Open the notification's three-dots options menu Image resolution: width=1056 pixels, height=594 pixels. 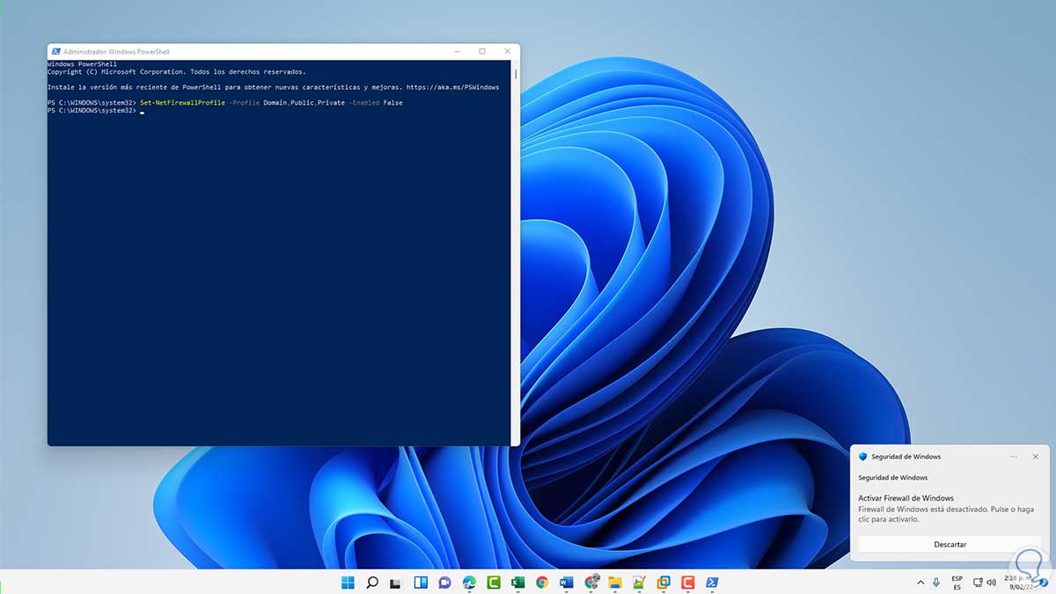point(1013,457)
